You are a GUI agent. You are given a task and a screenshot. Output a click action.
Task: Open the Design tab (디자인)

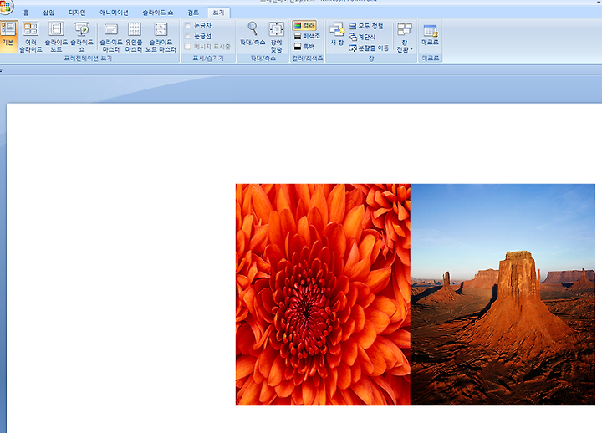77,13
